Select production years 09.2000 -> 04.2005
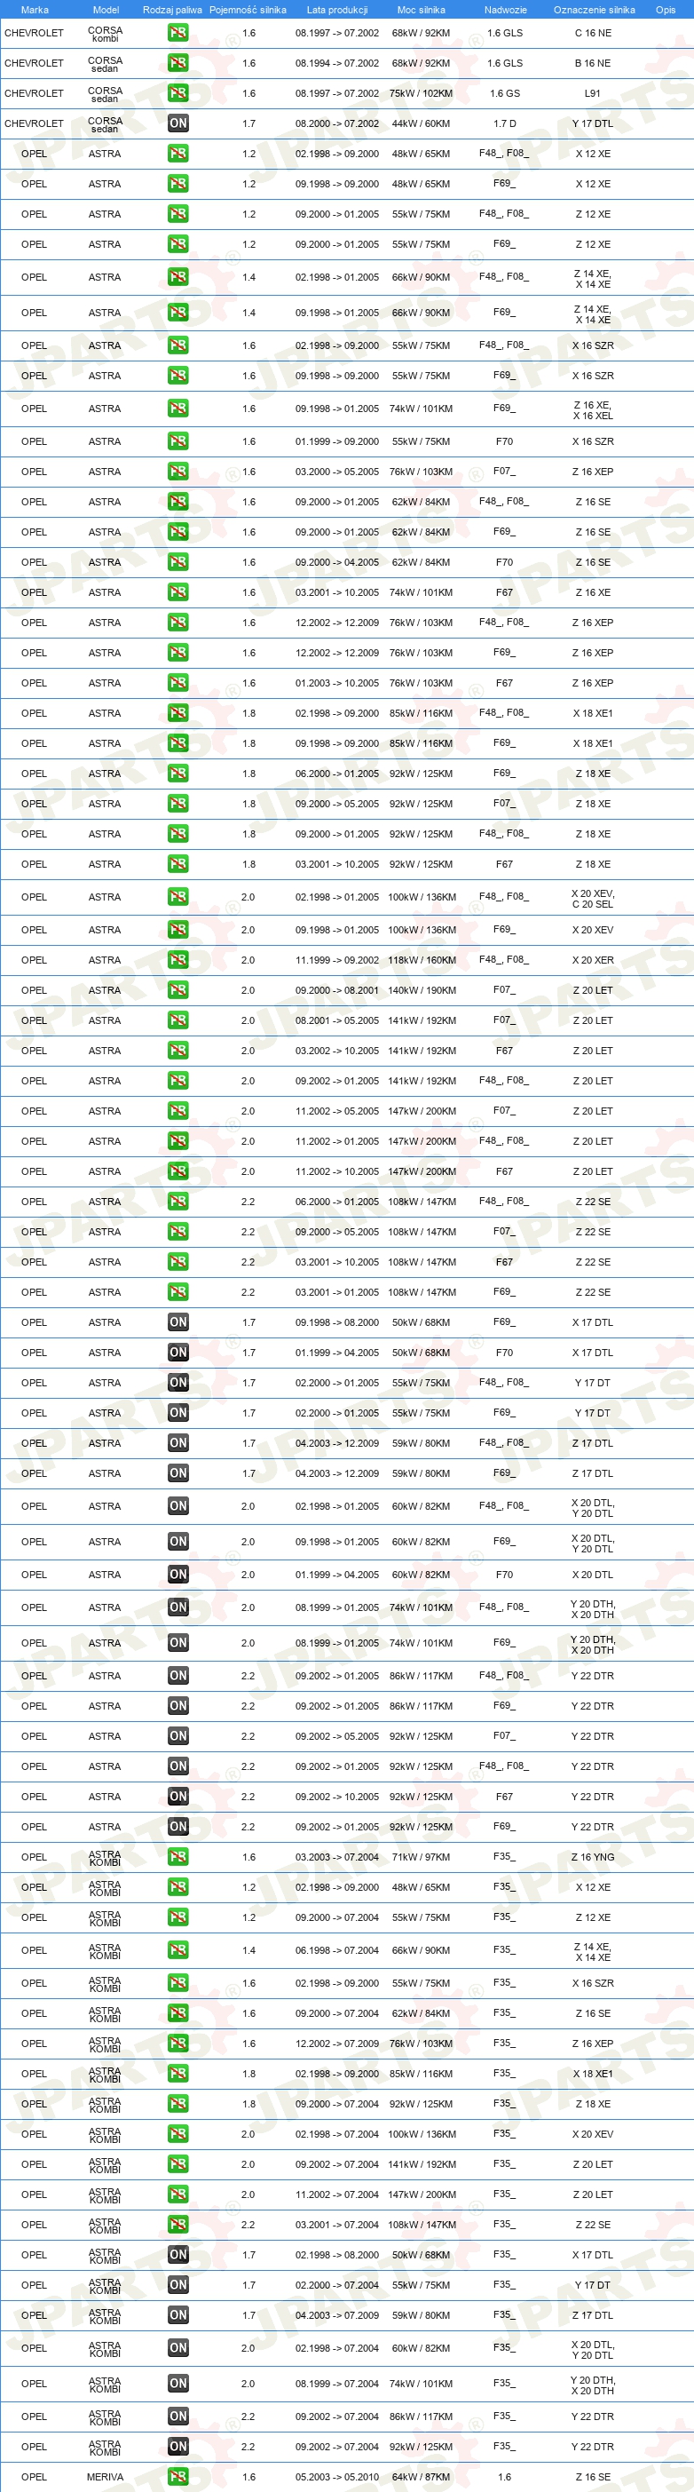694x2492 pixels. click(x=337, y=562)
